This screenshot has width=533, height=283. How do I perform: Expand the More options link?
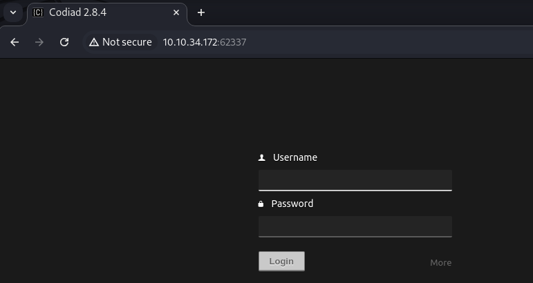(x=440, y=262)
